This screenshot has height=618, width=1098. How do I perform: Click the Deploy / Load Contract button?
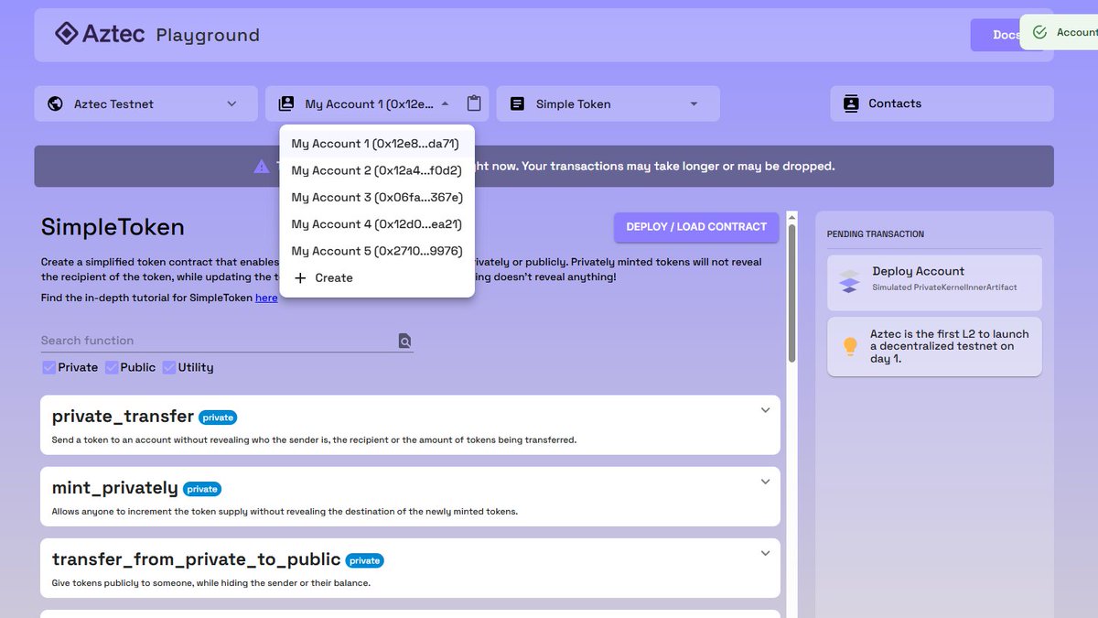point(696,227)
